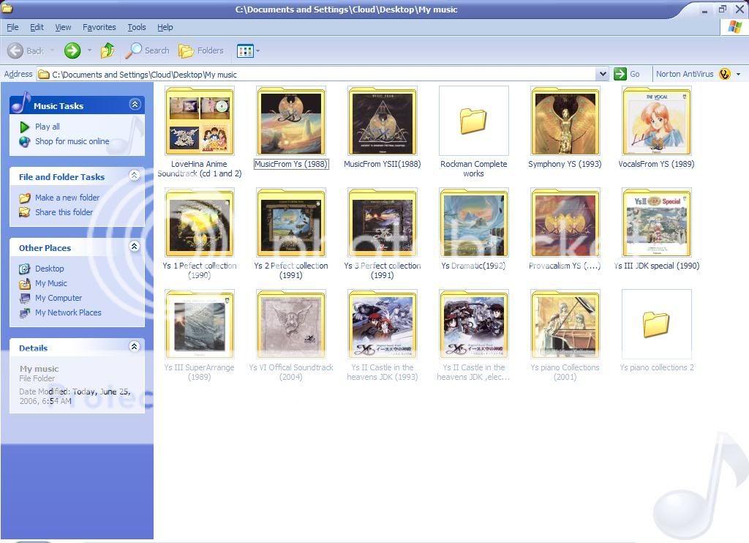749x543 pixels.
Task: Open the Tools menu
Action: pos(137,27)
